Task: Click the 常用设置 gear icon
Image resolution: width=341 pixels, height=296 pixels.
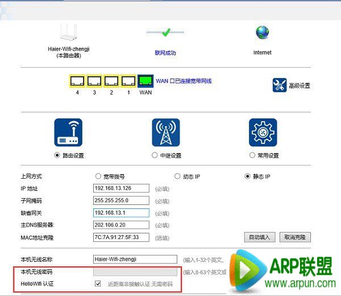Action: [263, 133]
